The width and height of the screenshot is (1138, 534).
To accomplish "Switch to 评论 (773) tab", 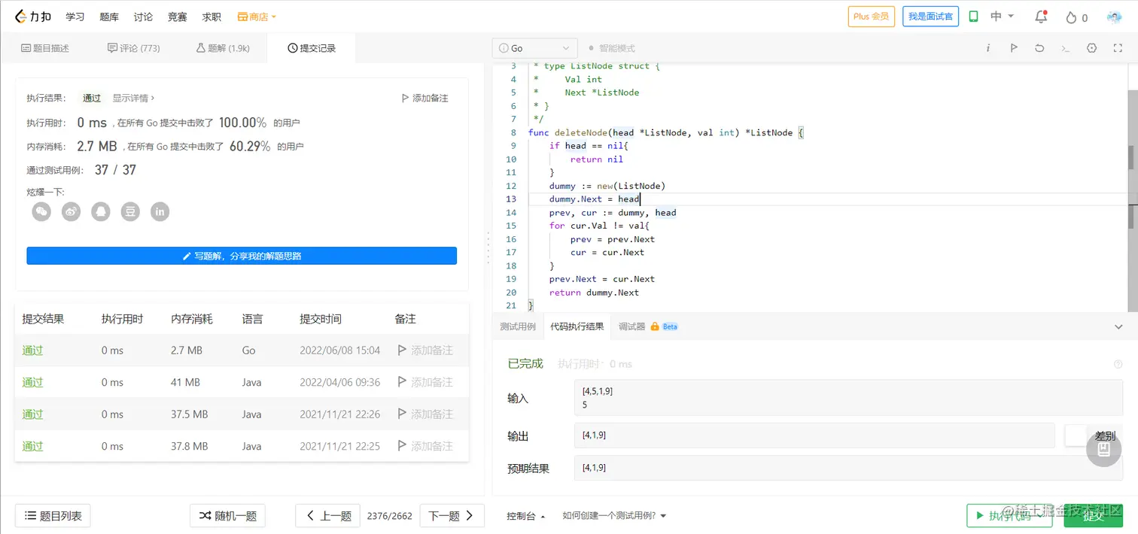I will 134,48.
